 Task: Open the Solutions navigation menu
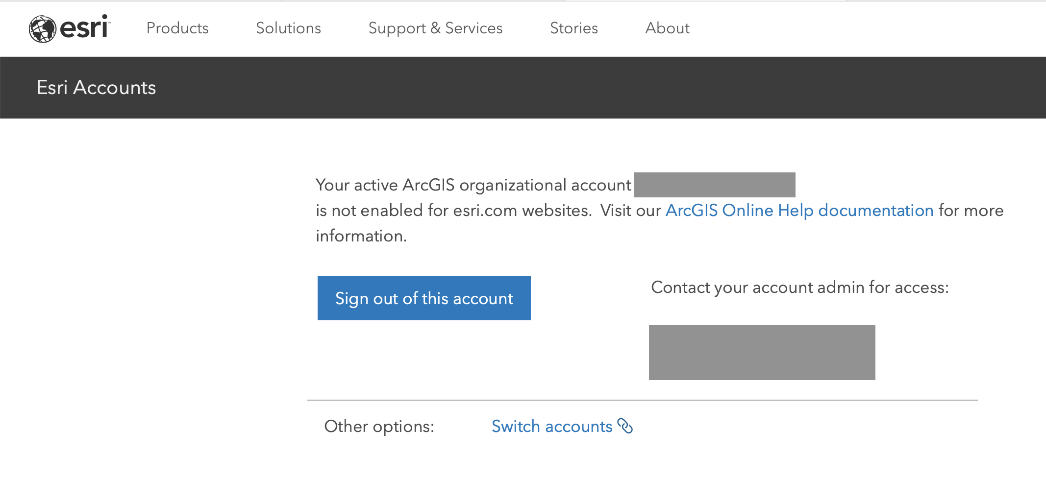click(288, 28)
